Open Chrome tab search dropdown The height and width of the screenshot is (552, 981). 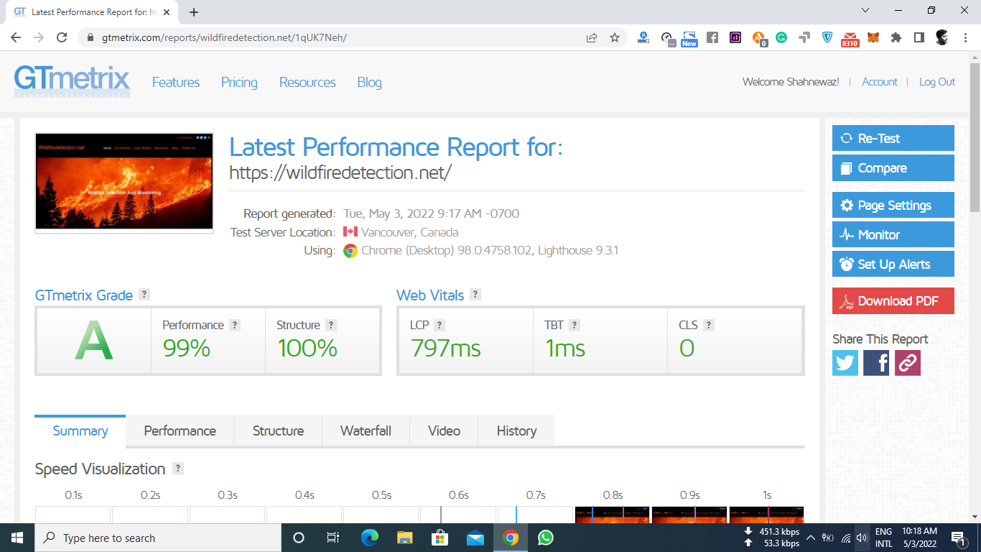(x=865, y=11)
